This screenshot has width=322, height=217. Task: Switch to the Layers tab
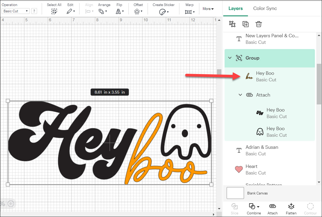[236, 8]
